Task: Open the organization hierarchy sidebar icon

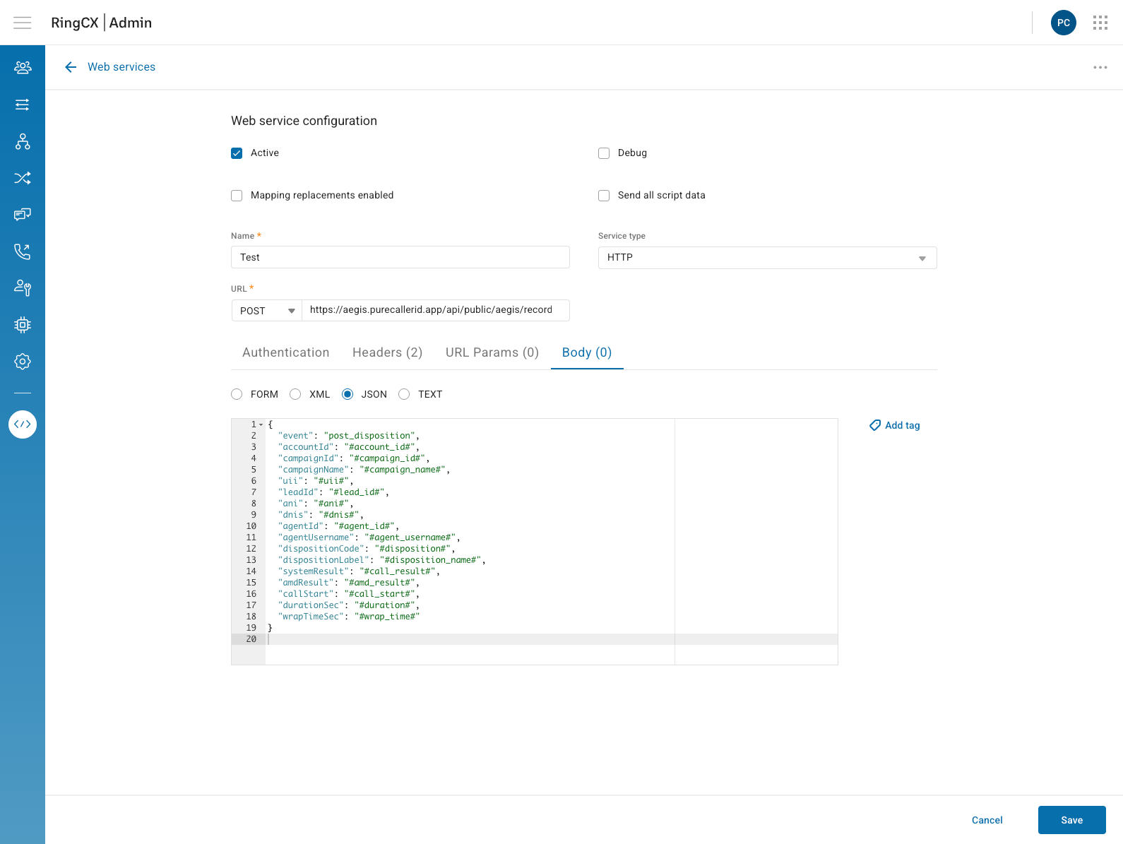Action: coord(23,141)
